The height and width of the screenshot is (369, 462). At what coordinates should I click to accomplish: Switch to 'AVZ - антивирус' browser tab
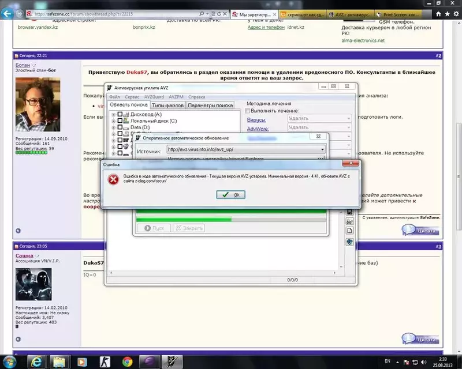point(351,14)
